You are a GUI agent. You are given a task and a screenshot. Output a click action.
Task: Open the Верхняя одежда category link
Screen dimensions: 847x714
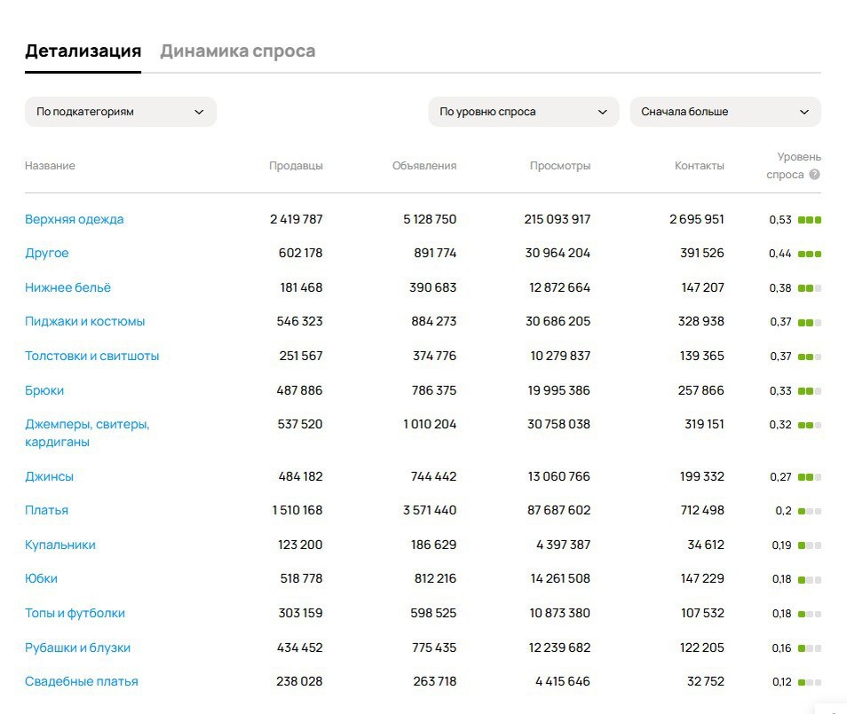74,219
